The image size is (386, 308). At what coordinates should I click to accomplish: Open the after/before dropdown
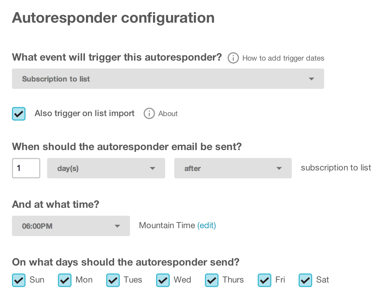click(233, 168)
